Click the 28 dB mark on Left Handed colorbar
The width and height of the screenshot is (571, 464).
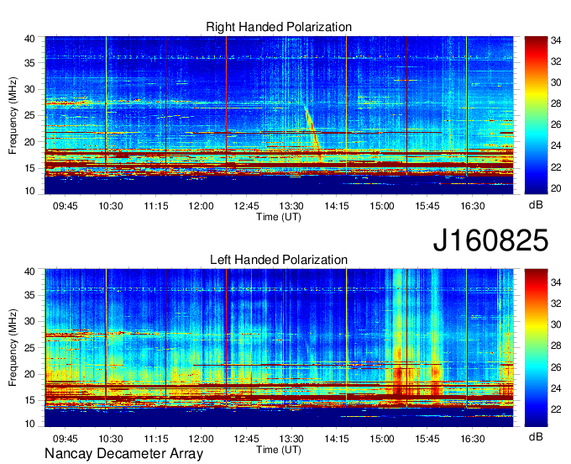coord(556,346)
